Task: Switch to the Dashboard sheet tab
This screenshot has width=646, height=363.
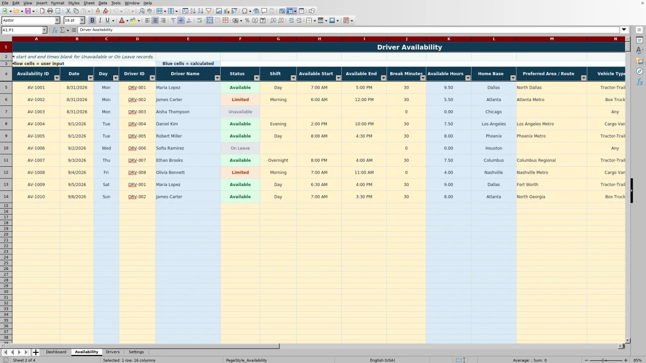Action: (x=56, y=352)
